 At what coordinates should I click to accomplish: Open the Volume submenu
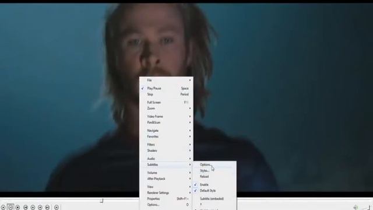tap(166, 173)
